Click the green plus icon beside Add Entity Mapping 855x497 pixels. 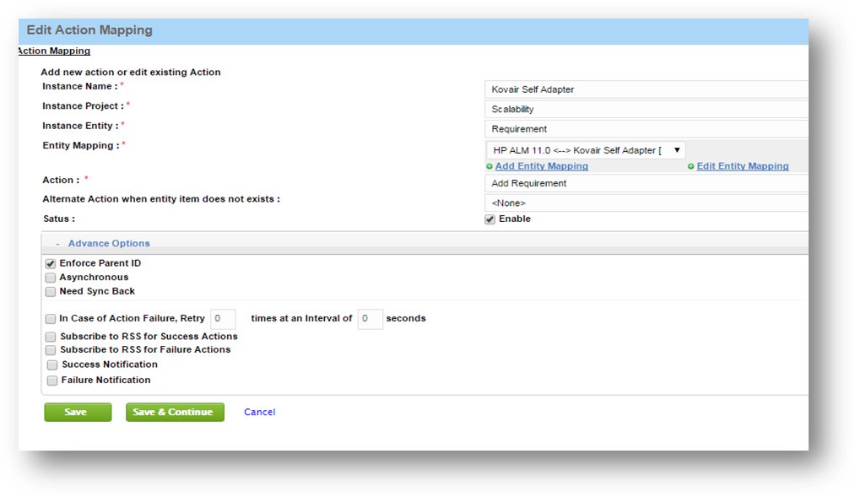click(490, 166)
